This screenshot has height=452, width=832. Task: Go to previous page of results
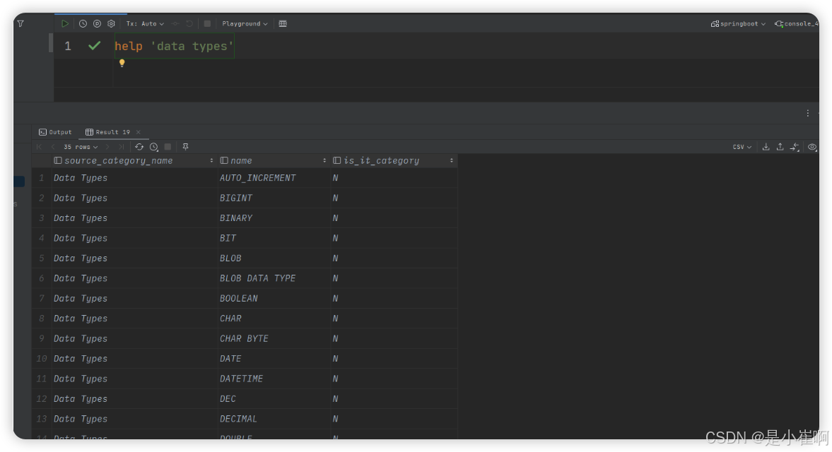[x=52, y=147]
